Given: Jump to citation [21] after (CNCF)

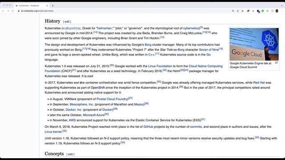Looking at the screenshot, I should (x=74, y=70).
